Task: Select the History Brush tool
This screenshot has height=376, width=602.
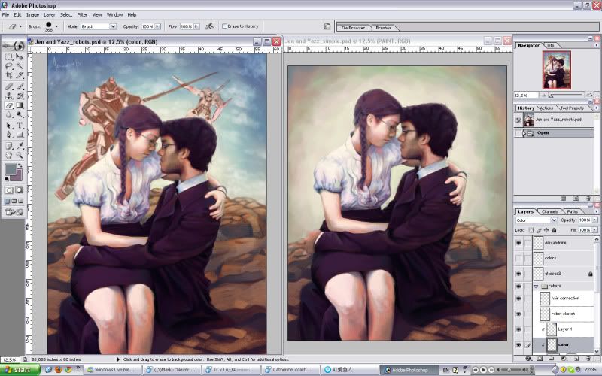Action: click(x=20, y=96)
